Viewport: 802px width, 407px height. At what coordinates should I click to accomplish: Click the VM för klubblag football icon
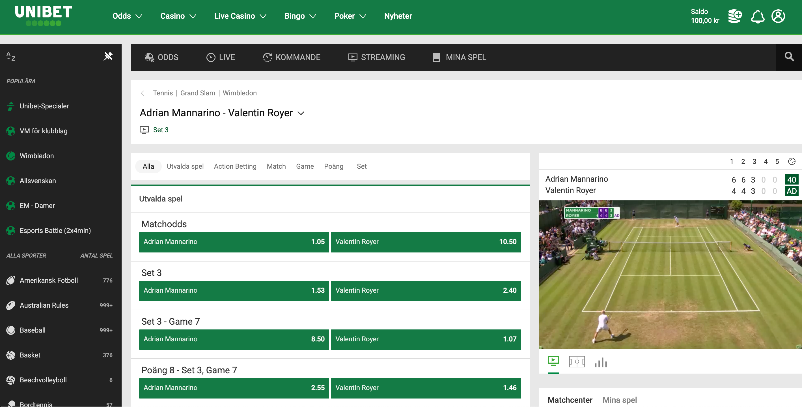(10, 131)
